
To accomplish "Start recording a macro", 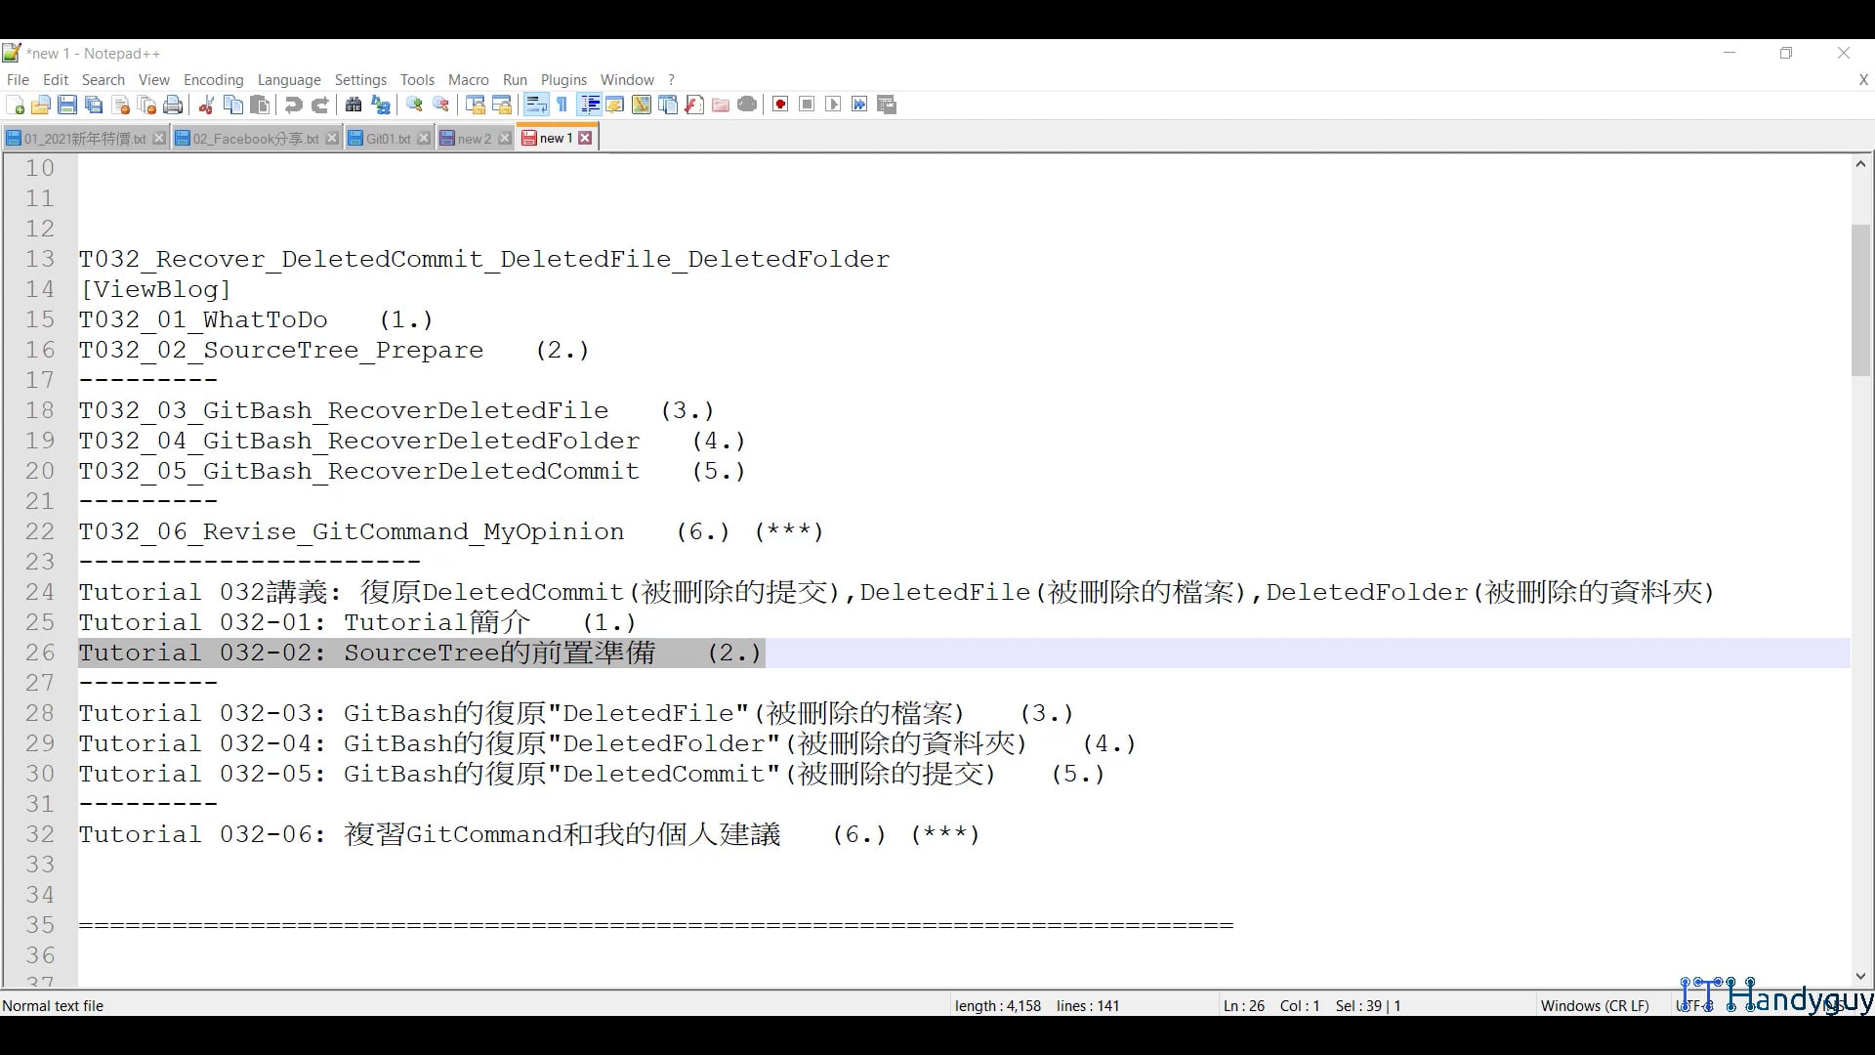I will point(779,105).
